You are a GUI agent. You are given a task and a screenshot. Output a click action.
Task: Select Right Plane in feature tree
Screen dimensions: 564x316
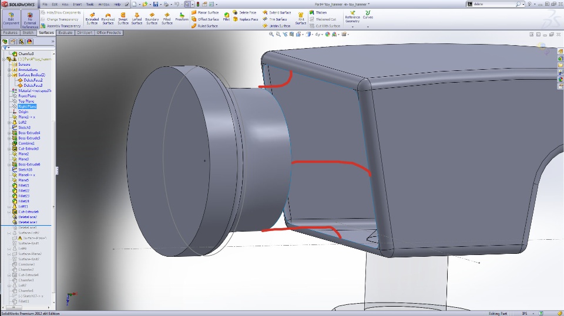coord(28,107)
